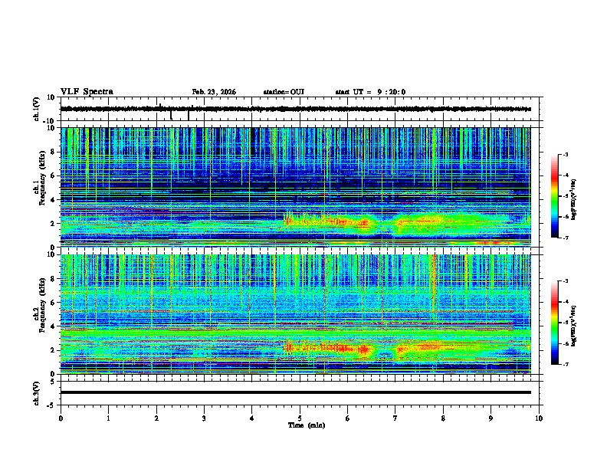Click the ch.1 color bar "log(PSD)" label
This screenshot has width=607, height=469.
tap(574, 199)
